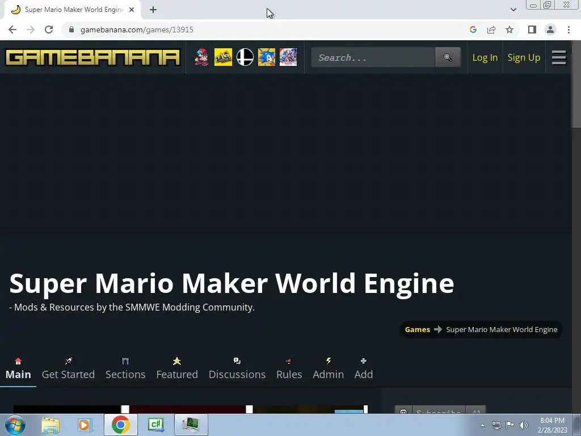Toggle the browser side panel
Screen dimensions: 581x436
[x=532, y=30]
